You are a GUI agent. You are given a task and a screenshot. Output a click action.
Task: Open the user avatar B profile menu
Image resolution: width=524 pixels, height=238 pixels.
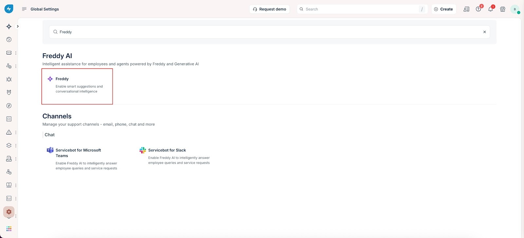pyautogui.click(x=515, y=9)
